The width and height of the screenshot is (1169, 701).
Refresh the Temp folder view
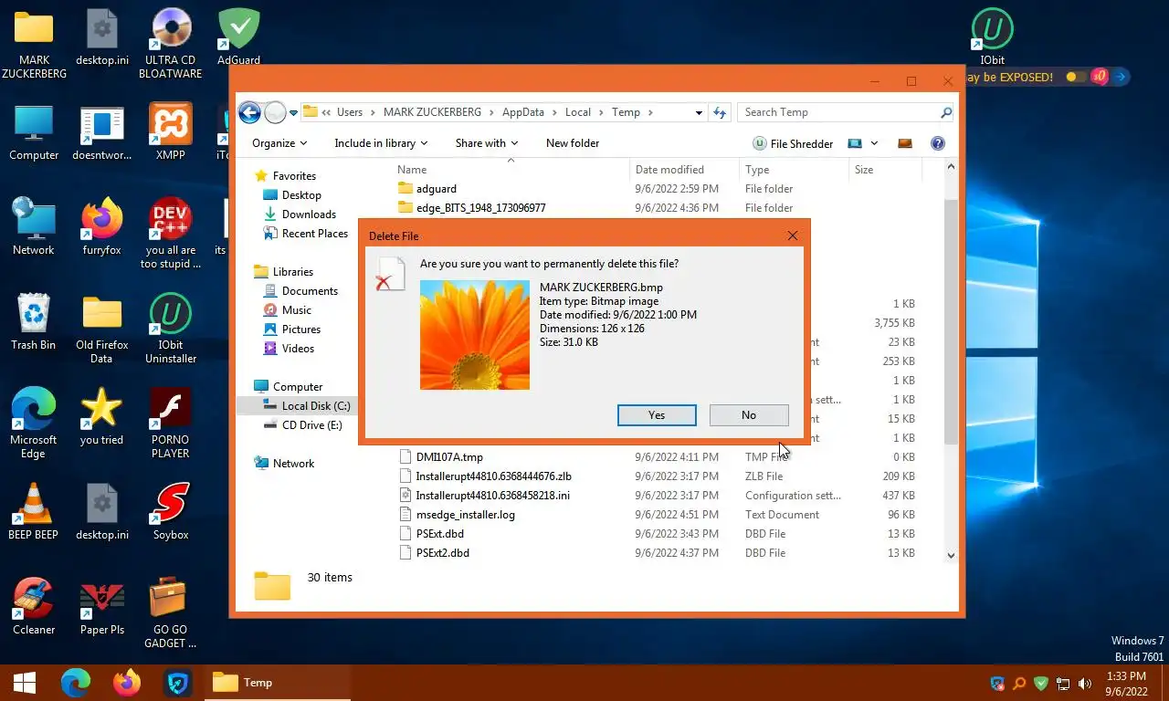(720, 112)
